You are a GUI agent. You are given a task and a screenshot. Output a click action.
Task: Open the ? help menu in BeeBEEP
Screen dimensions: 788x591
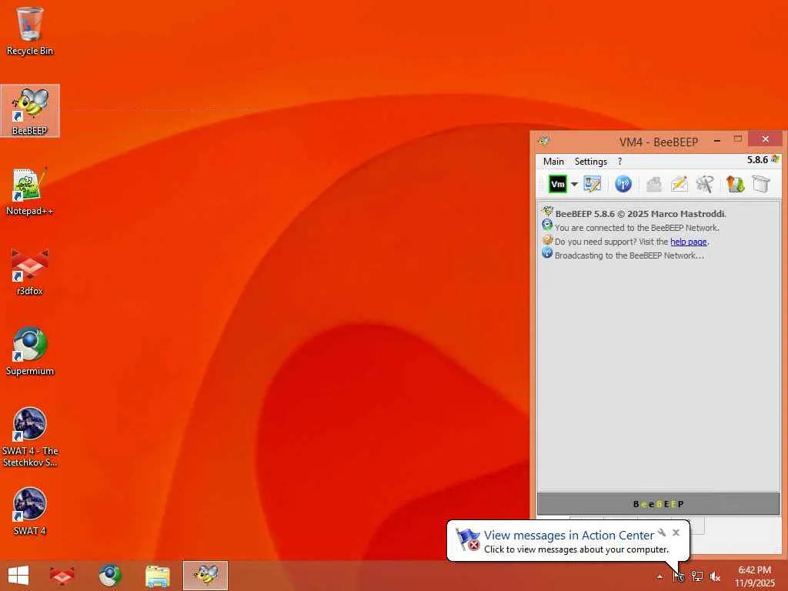click(619, 162)
